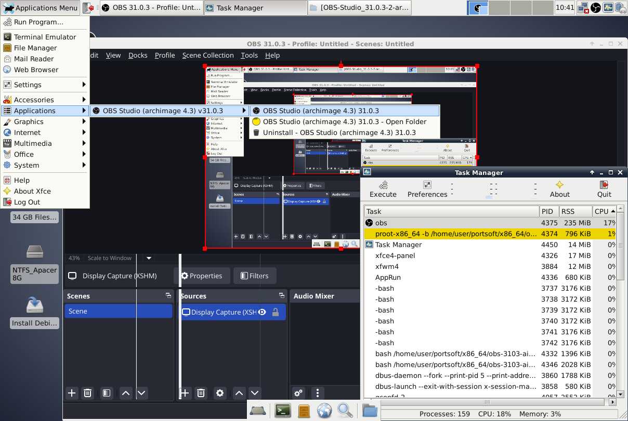Viewport: 628px width, 421px height.
Task: Expand the Scale to Window preview dropdown
Action: coord(149,258)
